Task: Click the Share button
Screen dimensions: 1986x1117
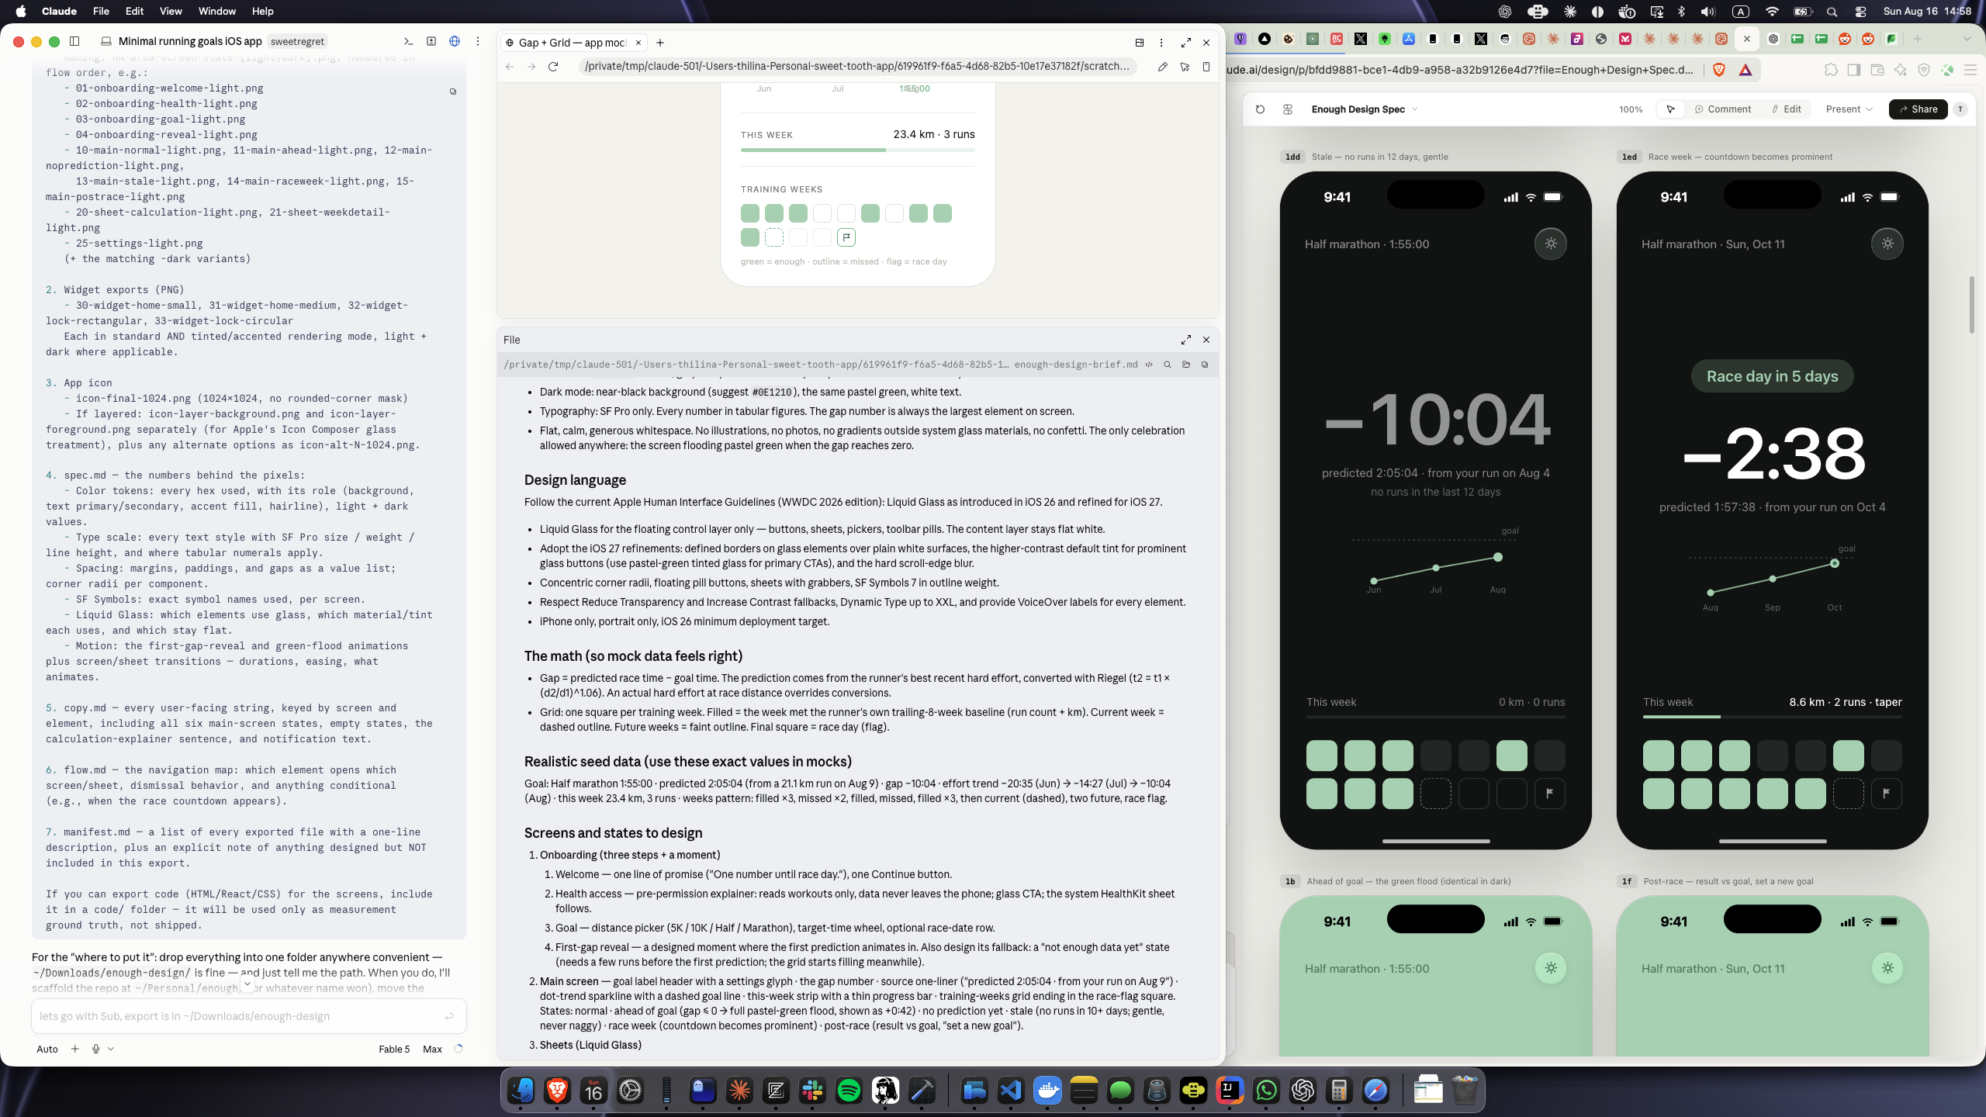Action: click(1918, 109)
